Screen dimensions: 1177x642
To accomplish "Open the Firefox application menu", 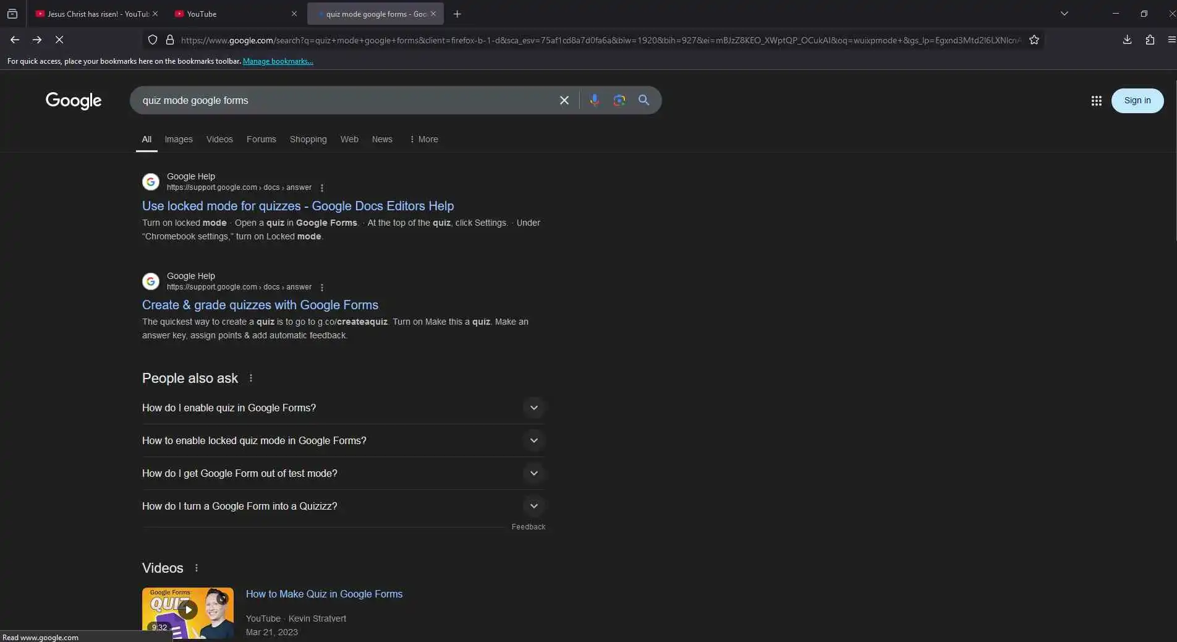I will [x=1171, y=40].
